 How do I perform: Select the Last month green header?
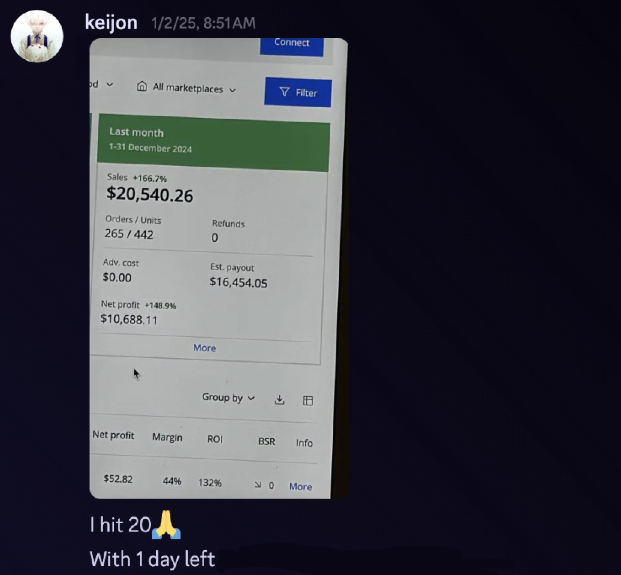click(x=213, y=143)
